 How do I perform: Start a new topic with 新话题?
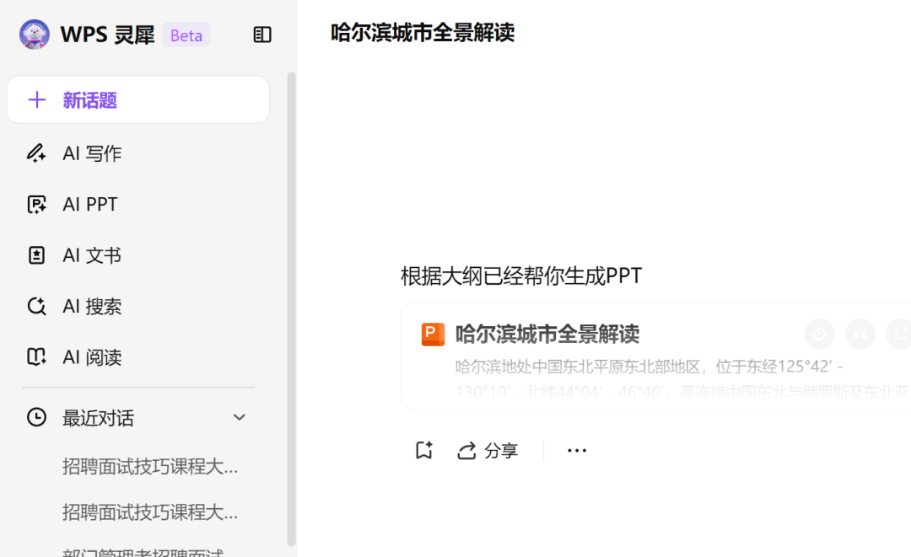pos(138,99)
